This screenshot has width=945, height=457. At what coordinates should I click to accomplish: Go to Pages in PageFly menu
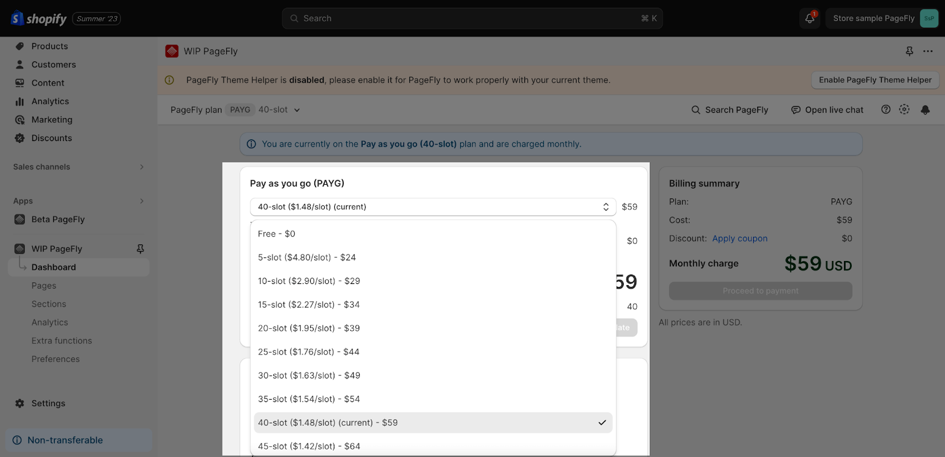pos(44,286)
